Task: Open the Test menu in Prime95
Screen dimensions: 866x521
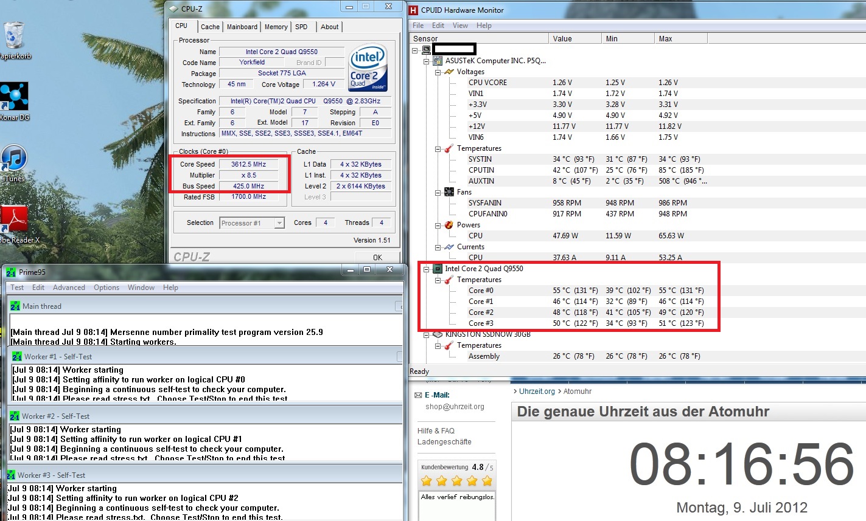Action: pyautogui.click(x=17, y=288)
